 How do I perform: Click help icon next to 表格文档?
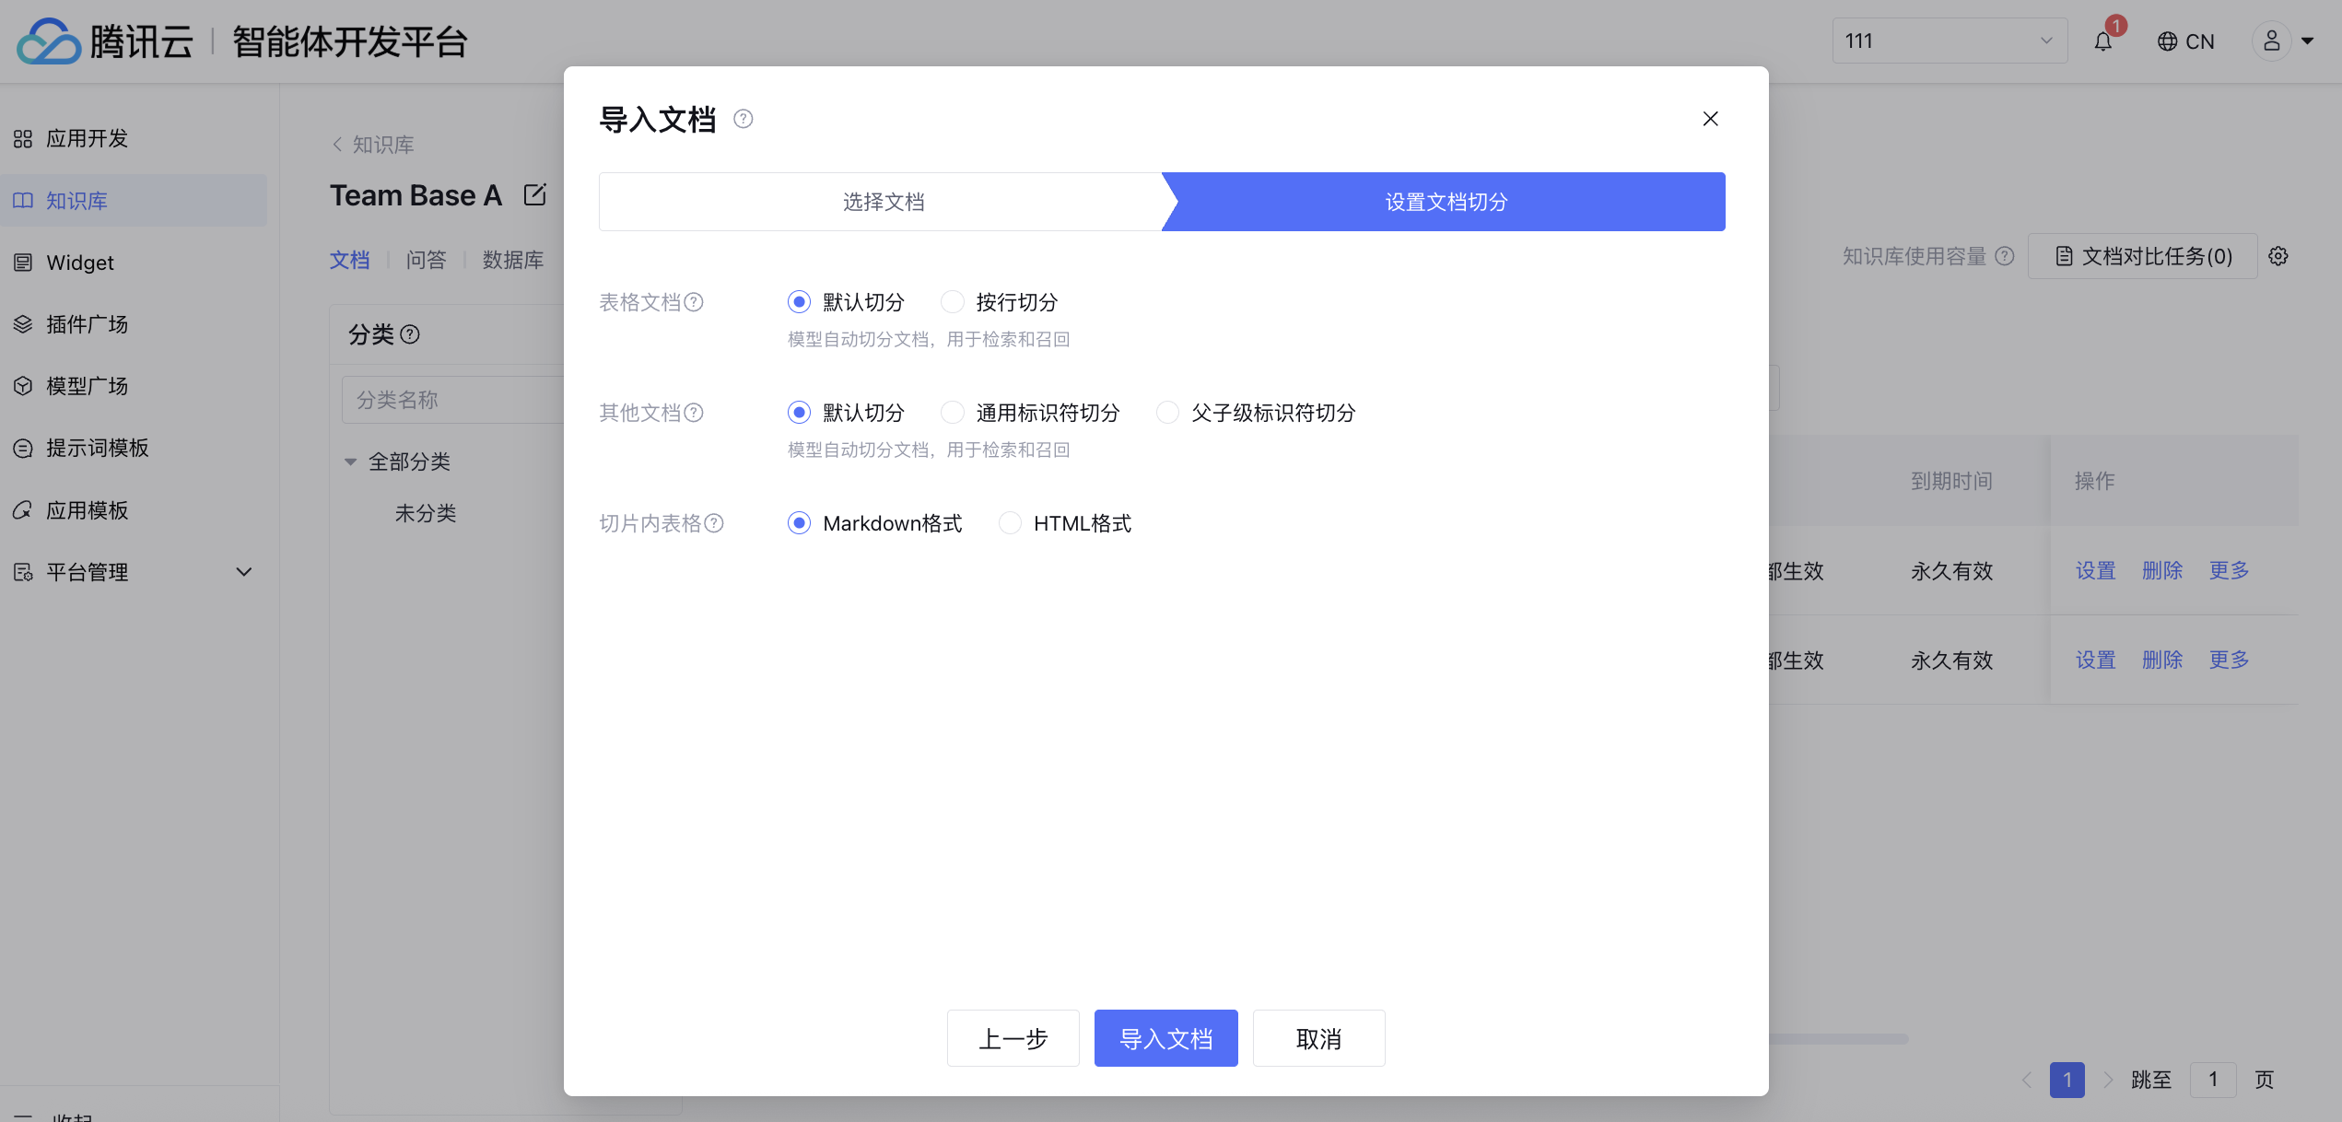click(x=694, y=302)
